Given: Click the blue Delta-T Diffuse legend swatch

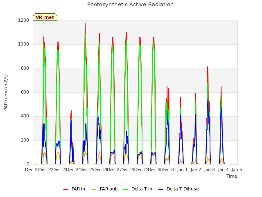Looking at the screenshot, I should (x=160, y=190).
